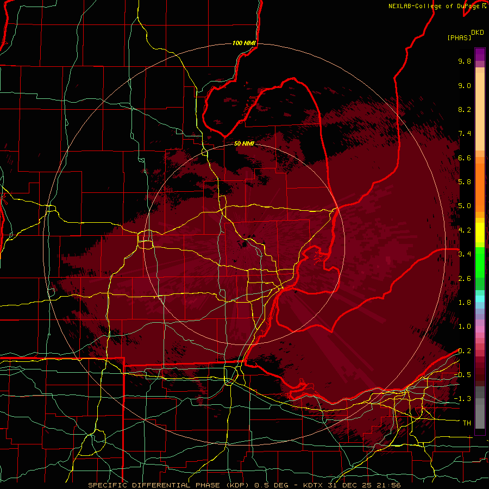Click the "DKD" legend label
489x489 pixels.
pyautogui.click(x=478, y=33)
